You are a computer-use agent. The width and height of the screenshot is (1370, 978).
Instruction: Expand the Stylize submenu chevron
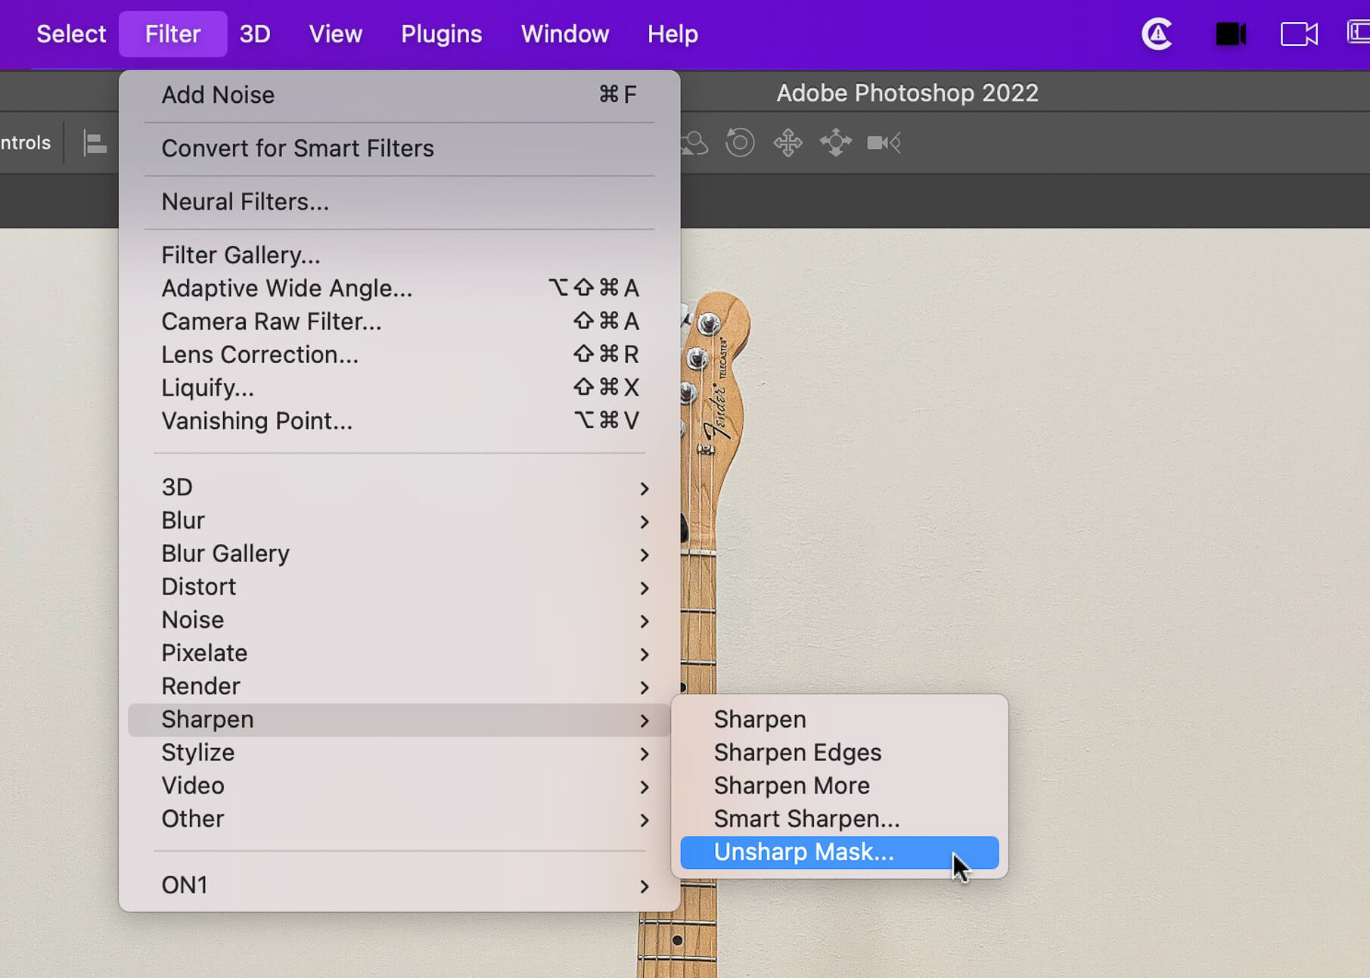point(645,754)
